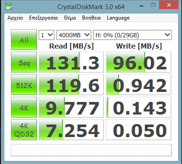Click the 4K read result 9.777

(71, 107)
